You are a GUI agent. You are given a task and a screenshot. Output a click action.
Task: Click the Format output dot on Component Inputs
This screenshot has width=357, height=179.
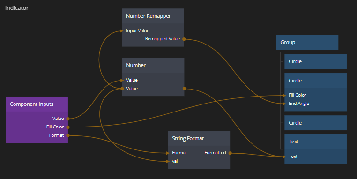pyautogui.click(x=68, y=135)
